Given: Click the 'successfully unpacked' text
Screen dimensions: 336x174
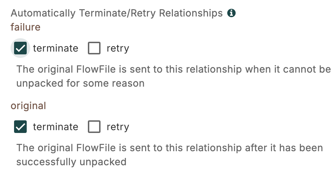Looking at the screenshot, I should point(71,162).
